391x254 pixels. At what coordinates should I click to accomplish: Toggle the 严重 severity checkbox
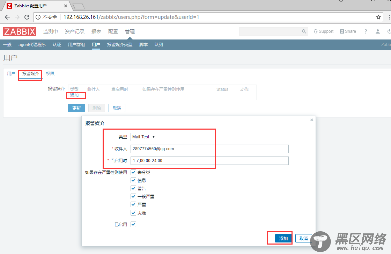coord(133,205)
